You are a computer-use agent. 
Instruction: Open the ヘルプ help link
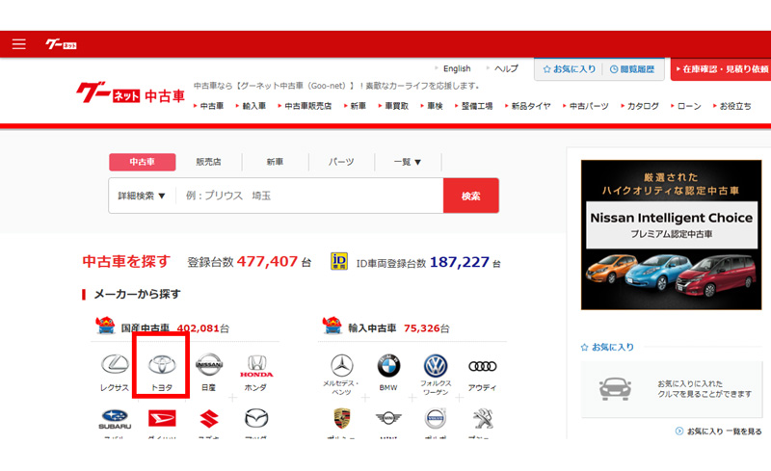click(x=506, y=68)
